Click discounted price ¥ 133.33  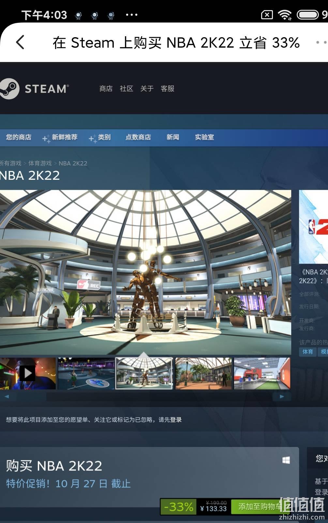point(214,509)
